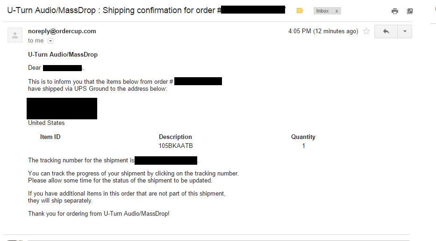The height and width of the screenshot is (241, 436).
Task: Click sender noreply@ordercup.com
Action: (x=62, y=31)
